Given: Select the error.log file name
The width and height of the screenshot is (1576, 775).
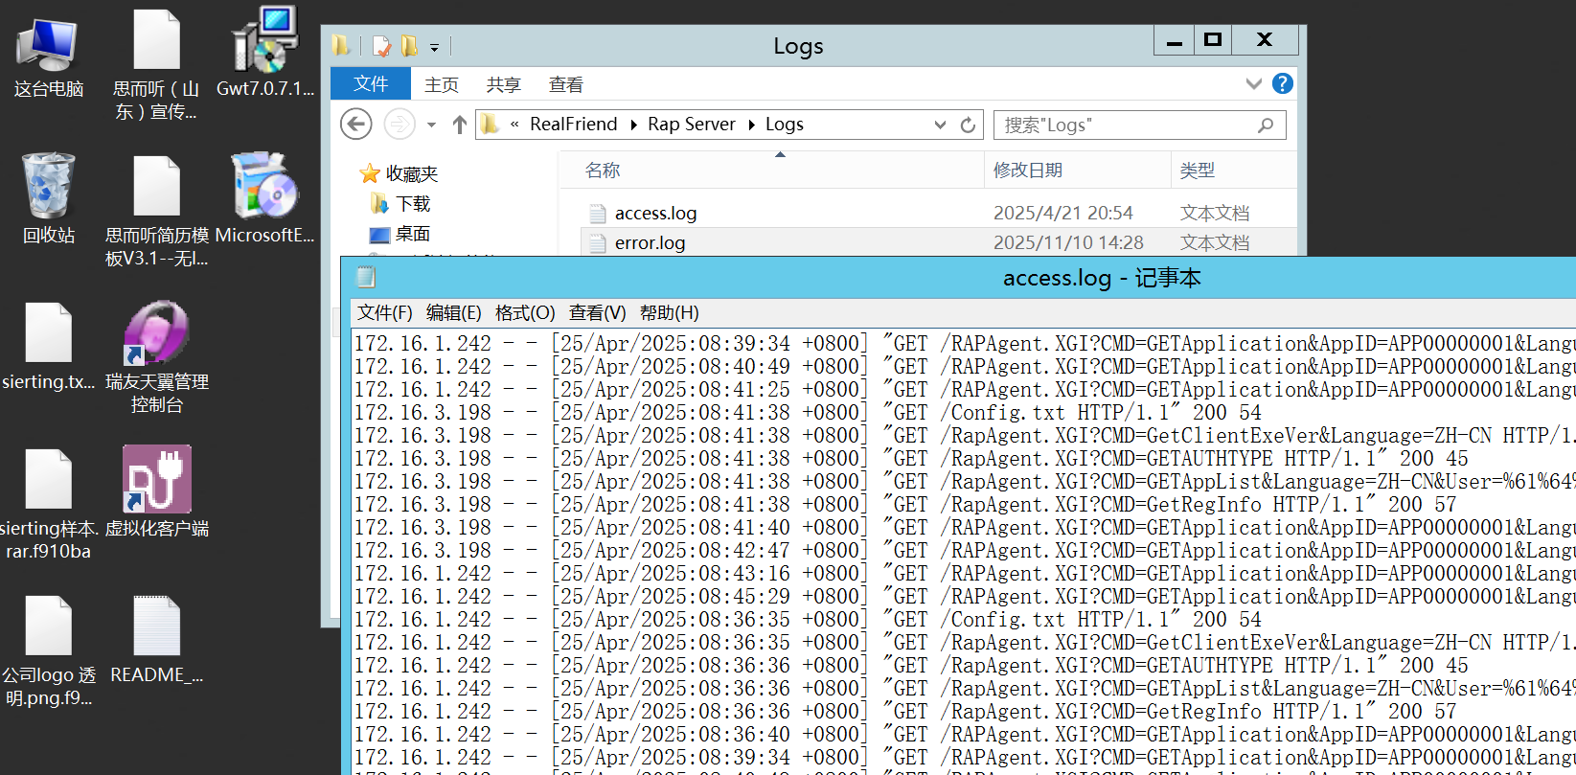Looking at the screenshot, I should [x=650, y=243].
